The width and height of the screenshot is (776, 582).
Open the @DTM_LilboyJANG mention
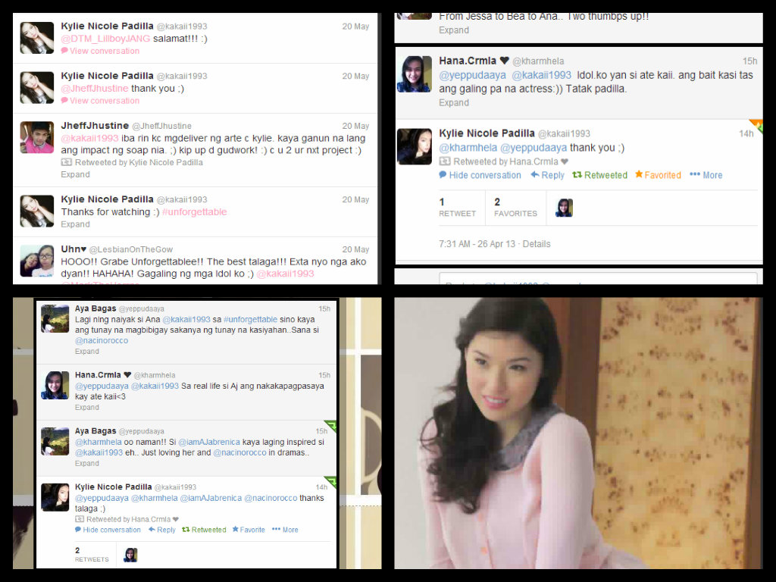click(105, 39)
